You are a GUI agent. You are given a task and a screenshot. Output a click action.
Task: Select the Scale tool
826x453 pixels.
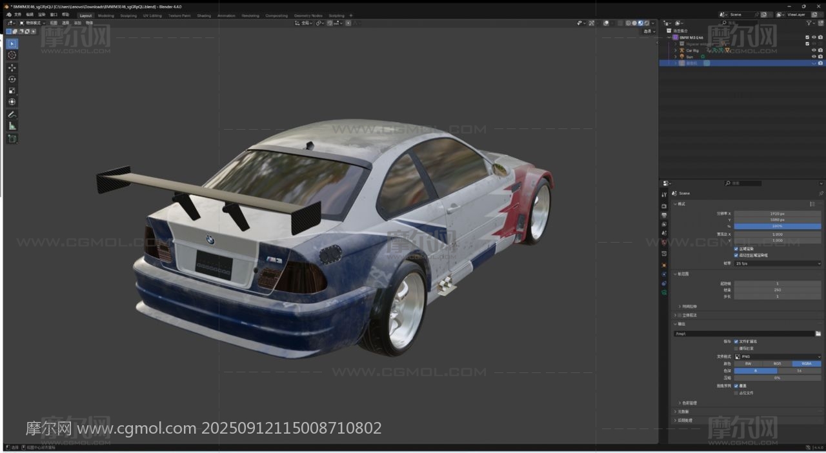coord(12,91)
